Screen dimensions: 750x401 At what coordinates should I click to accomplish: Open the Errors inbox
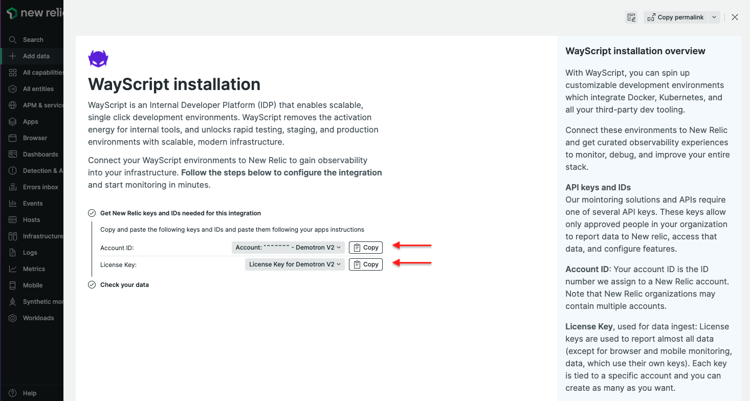point(12,187)
